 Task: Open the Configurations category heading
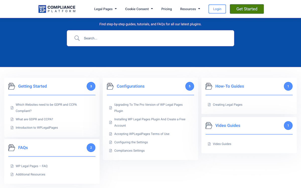131,86
